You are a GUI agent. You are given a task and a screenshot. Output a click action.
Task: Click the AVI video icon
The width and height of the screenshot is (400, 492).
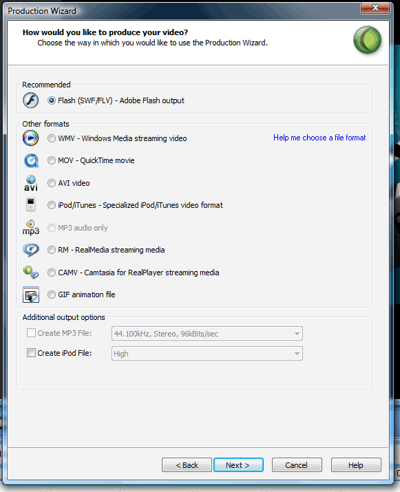[31, 183]
